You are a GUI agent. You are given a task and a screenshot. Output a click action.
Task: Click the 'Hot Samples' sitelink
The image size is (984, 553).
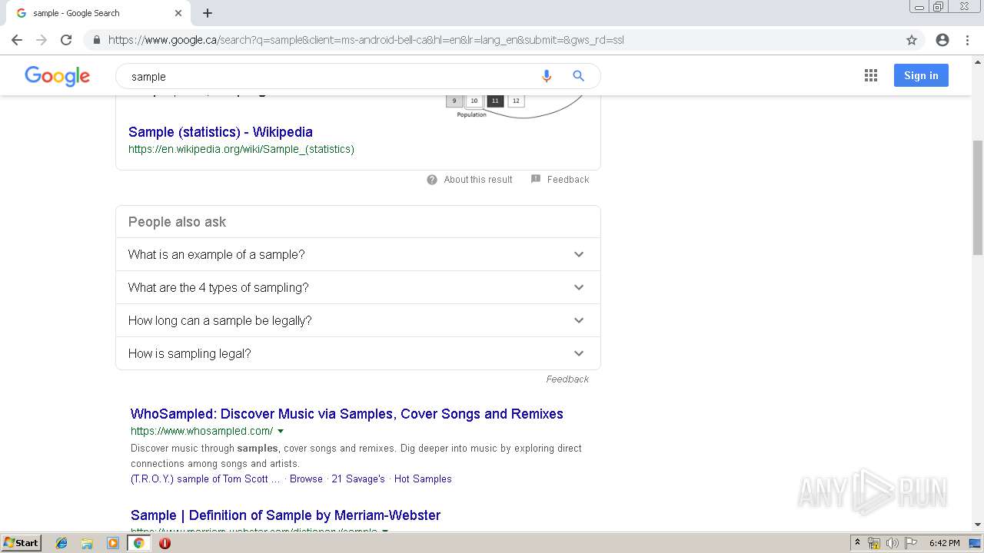(423, 478)
